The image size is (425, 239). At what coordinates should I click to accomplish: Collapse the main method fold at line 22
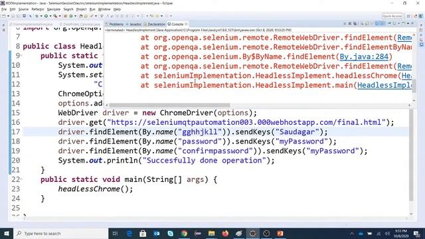(x=21, y=179)
